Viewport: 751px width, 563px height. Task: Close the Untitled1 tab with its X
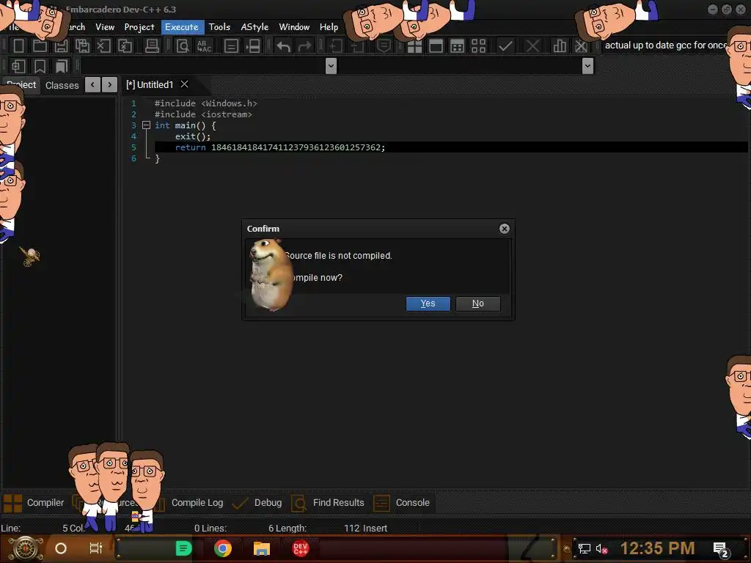pos(184,84)
